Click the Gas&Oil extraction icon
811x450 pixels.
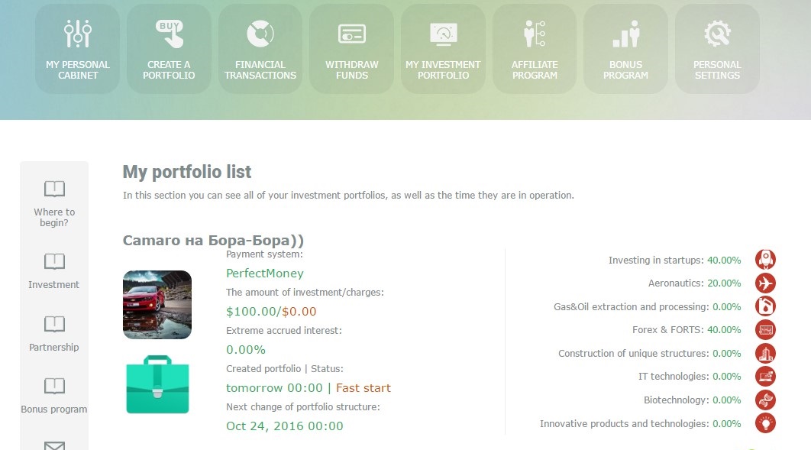coord(765,306)
